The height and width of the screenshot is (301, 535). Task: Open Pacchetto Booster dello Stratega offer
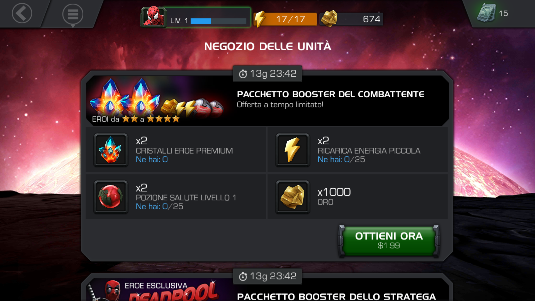(336, 296)
